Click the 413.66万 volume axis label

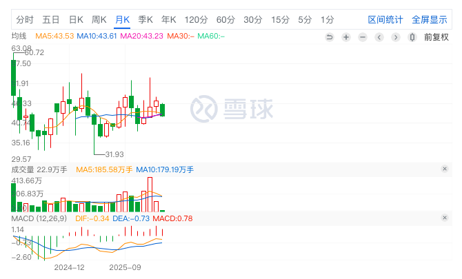pos(26,180)
